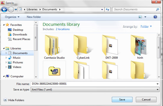
Task: Click the Cancel button
Action: (x=146, y=100)
